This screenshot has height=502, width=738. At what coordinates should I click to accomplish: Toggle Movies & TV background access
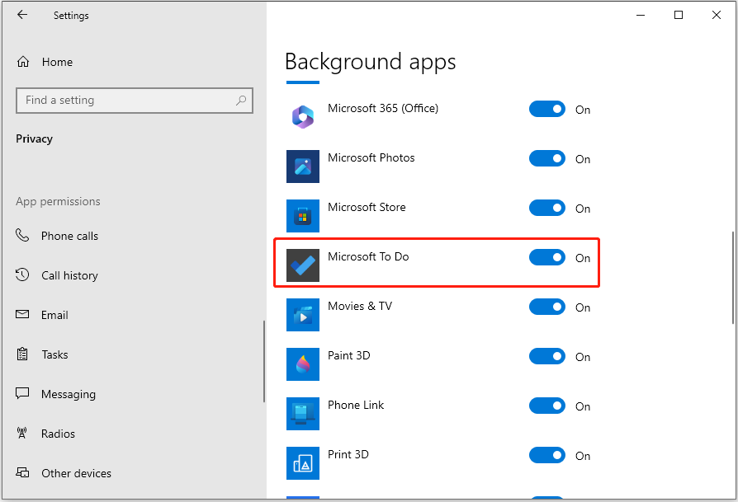coord(547,307)
